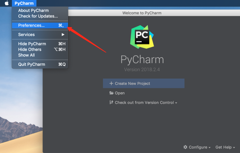Screen dimensions: 240x153
Task: Open the Apple menu icon
Action: pyautogui.click(x=7, y=3)
